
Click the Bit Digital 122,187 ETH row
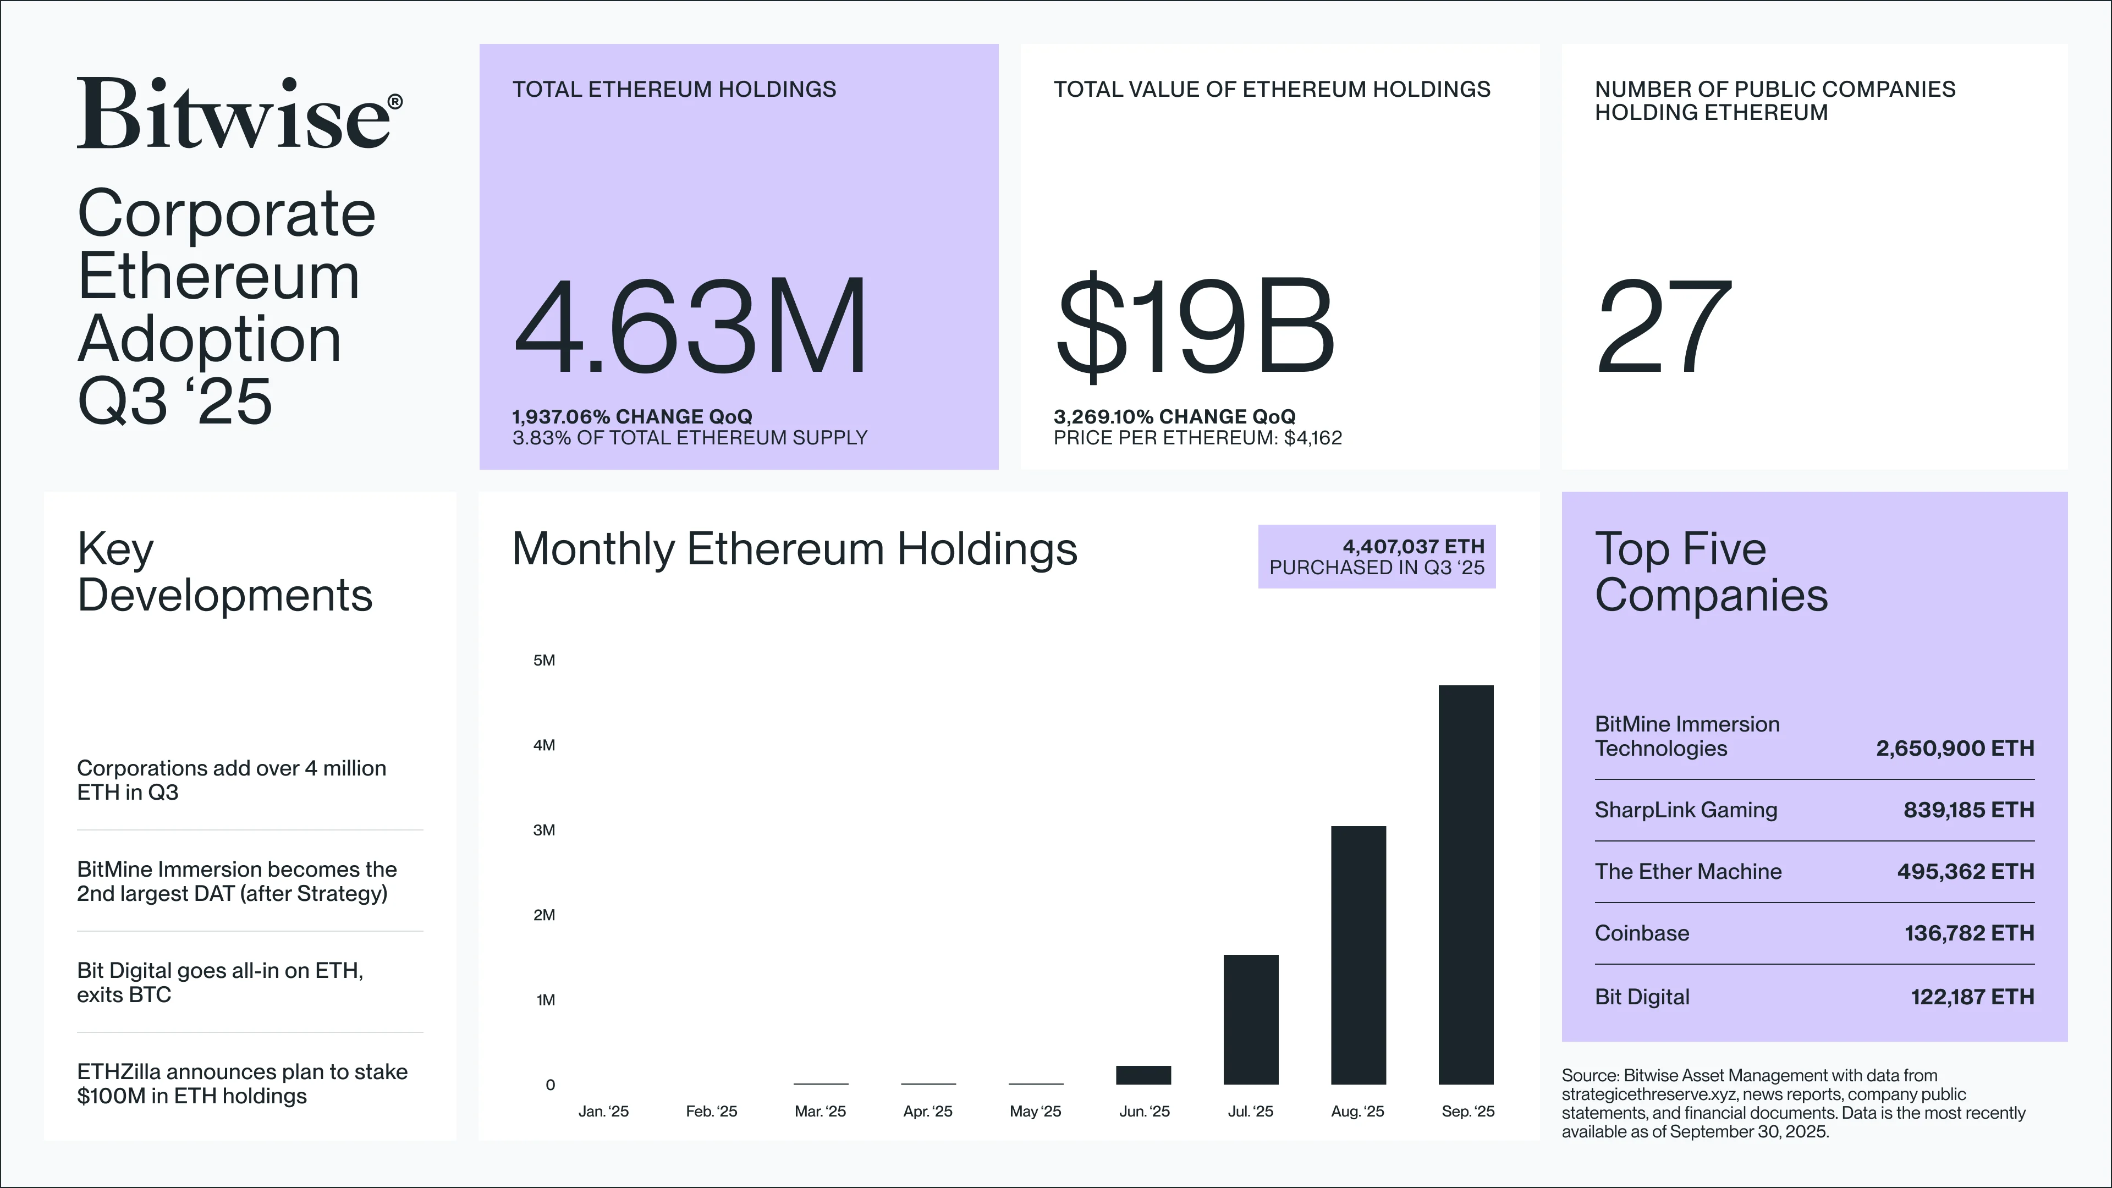tap(1813, 997)
